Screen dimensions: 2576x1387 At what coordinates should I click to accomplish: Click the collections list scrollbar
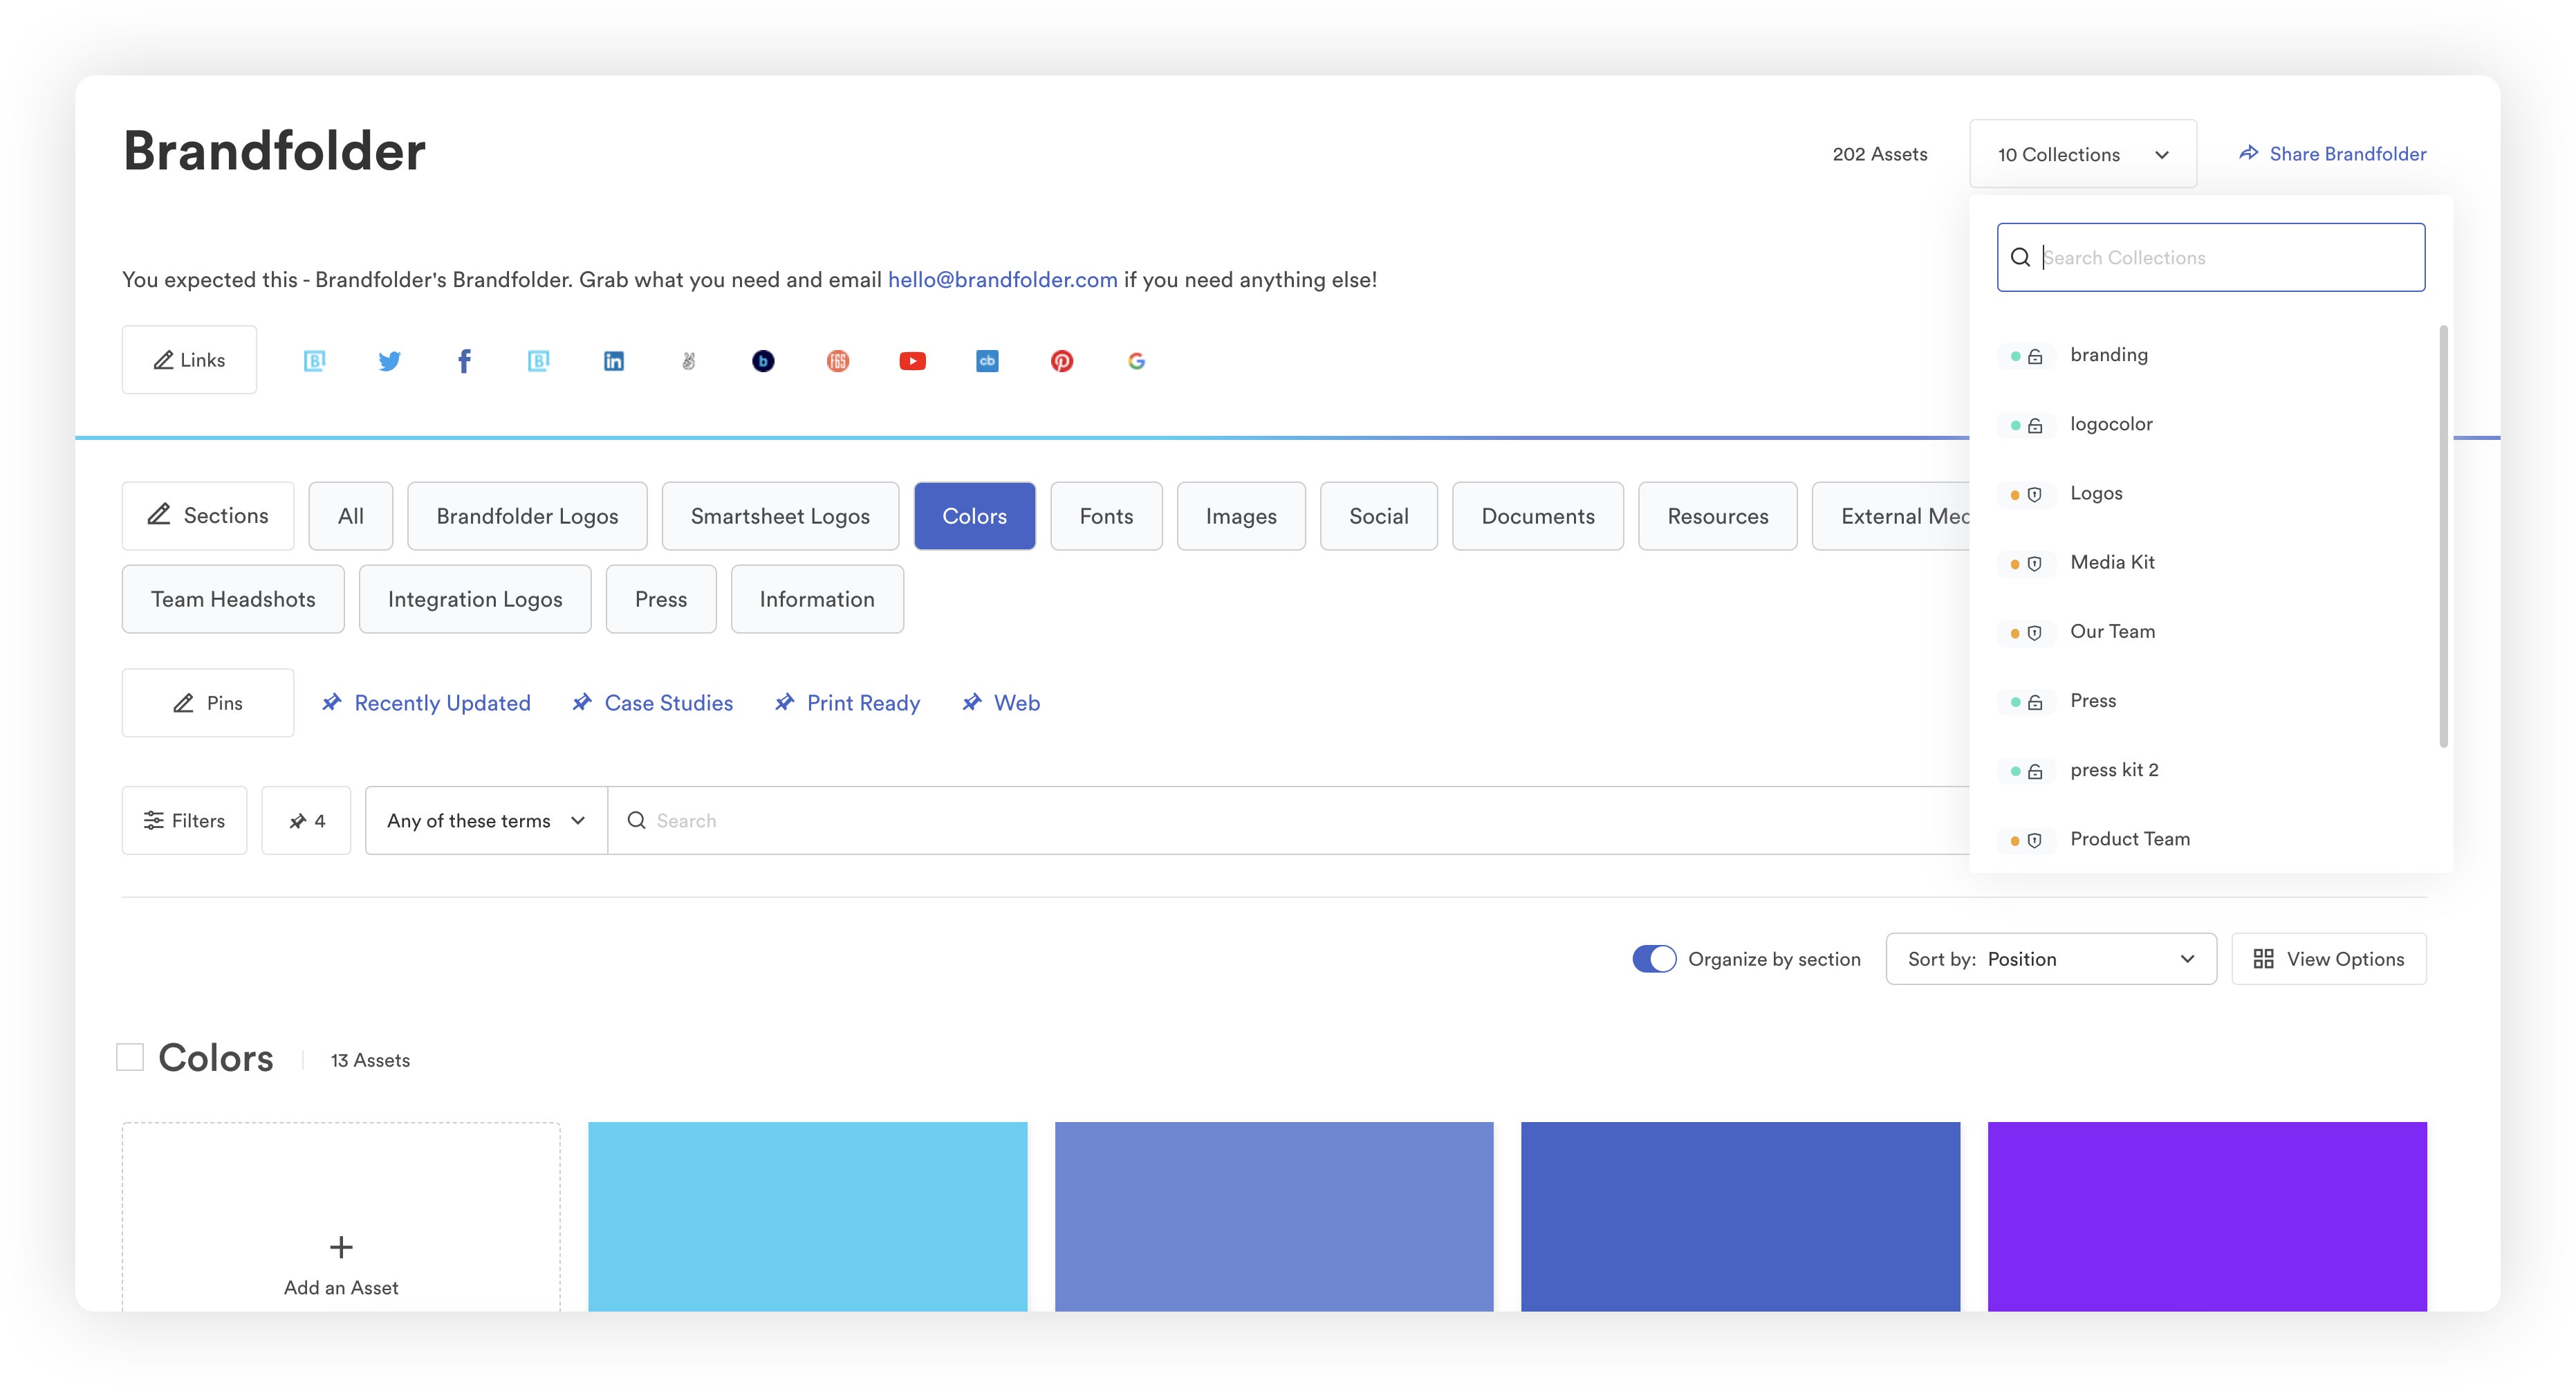(x=2443, y=535)
